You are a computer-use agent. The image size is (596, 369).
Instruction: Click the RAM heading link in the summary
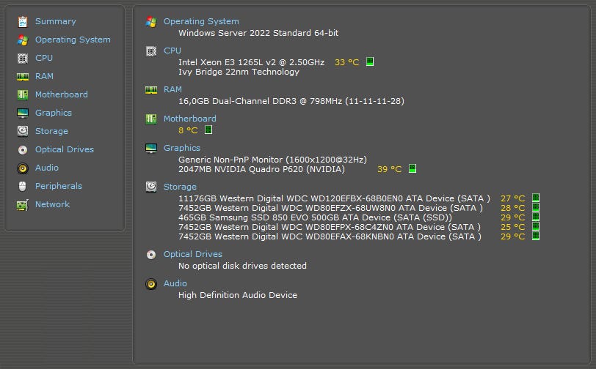click(172, 89)
